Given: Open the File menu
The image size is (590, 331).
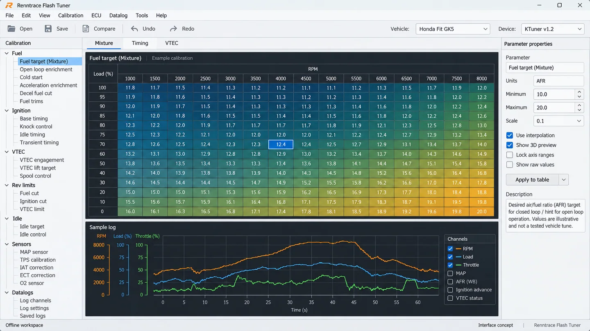Looking at the screenshot, I should (9, 15).
